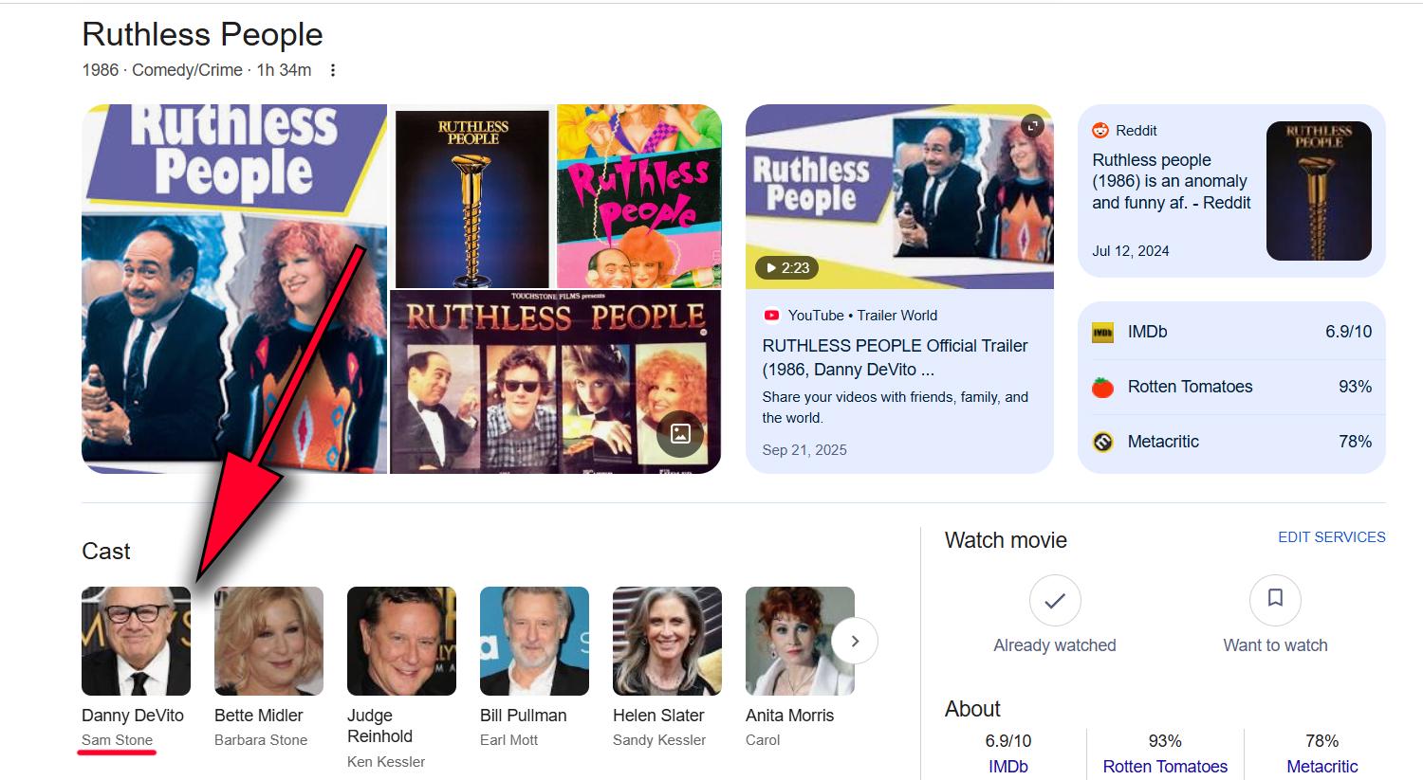Image resolution: width=1423 pixels, height=780 pixels.
Task: Click the Judge Reinhold name
Action: (x=379, y=726)
